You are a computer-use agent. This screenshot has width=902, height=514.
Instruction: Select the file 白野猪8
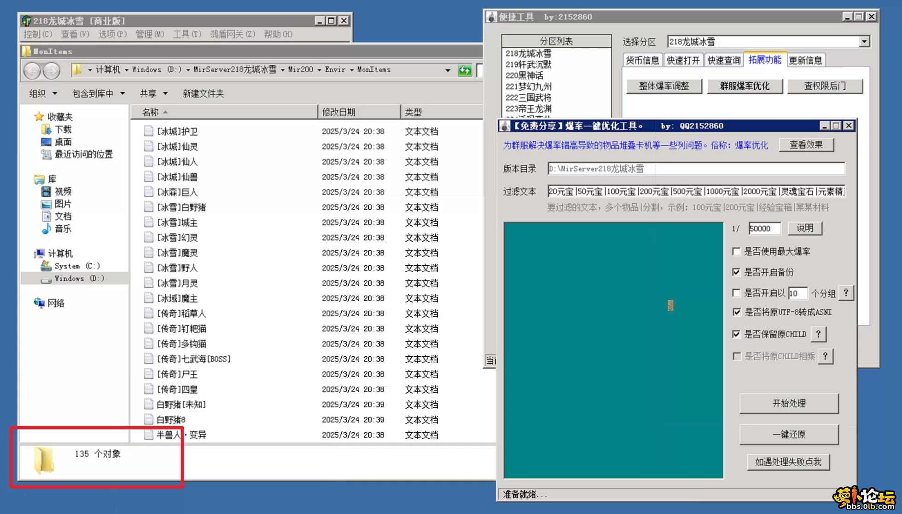click(171, 419)
